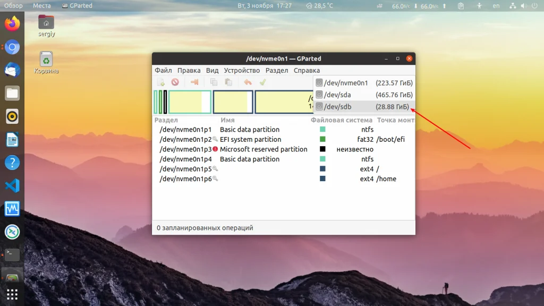Viewport: 544px width, 306px height.
Task: Open the Вид menu
Action: coord(212,71)
